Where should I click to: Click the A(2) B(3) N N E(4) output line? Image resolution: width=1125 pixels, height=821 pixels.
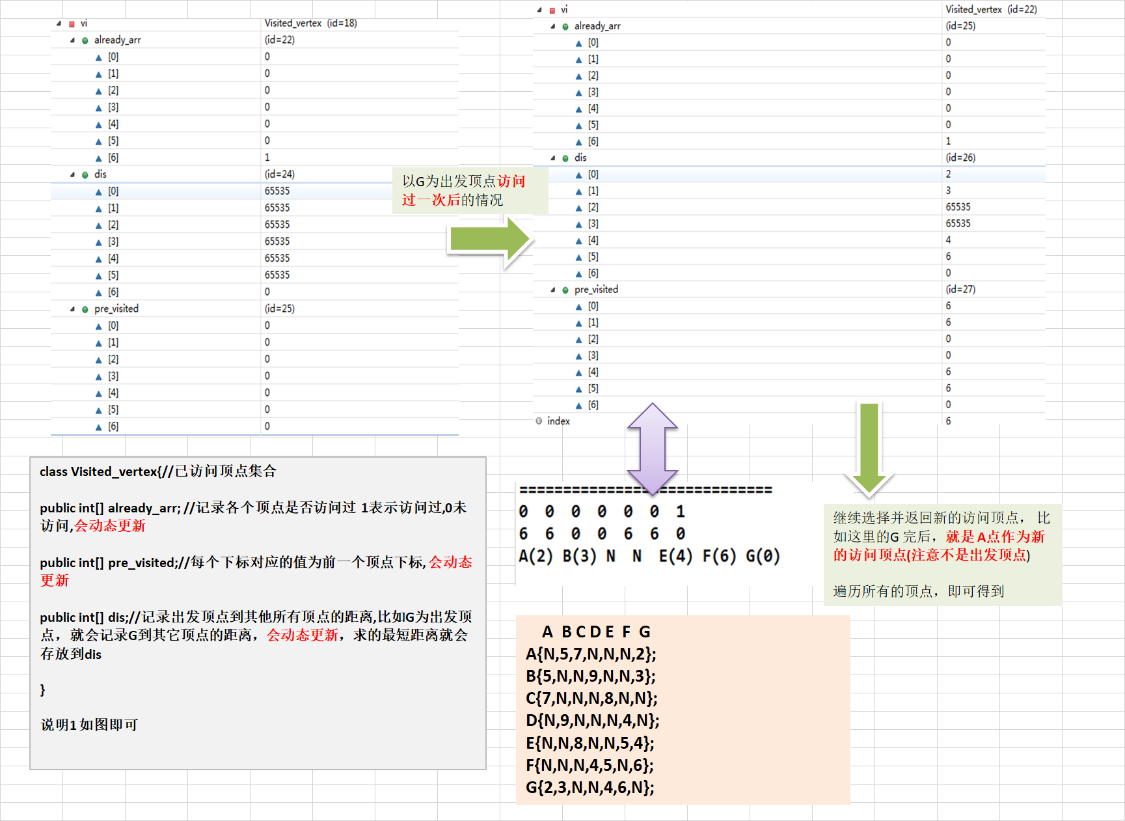649,556
